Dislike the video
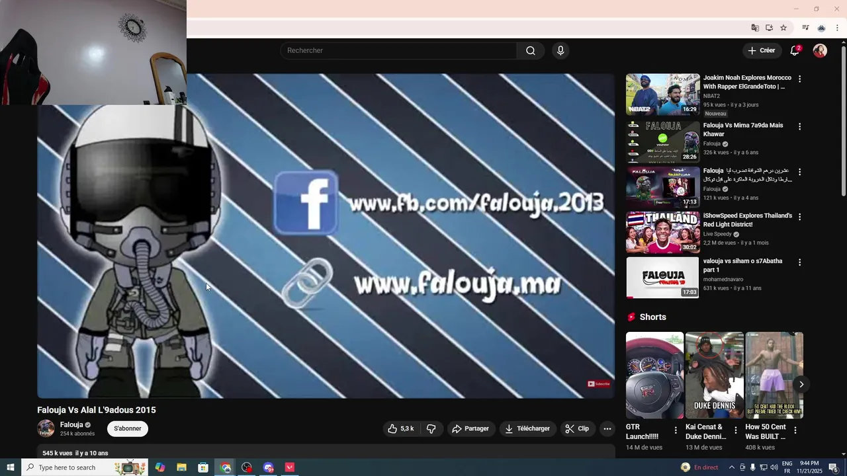 (431, 429)
